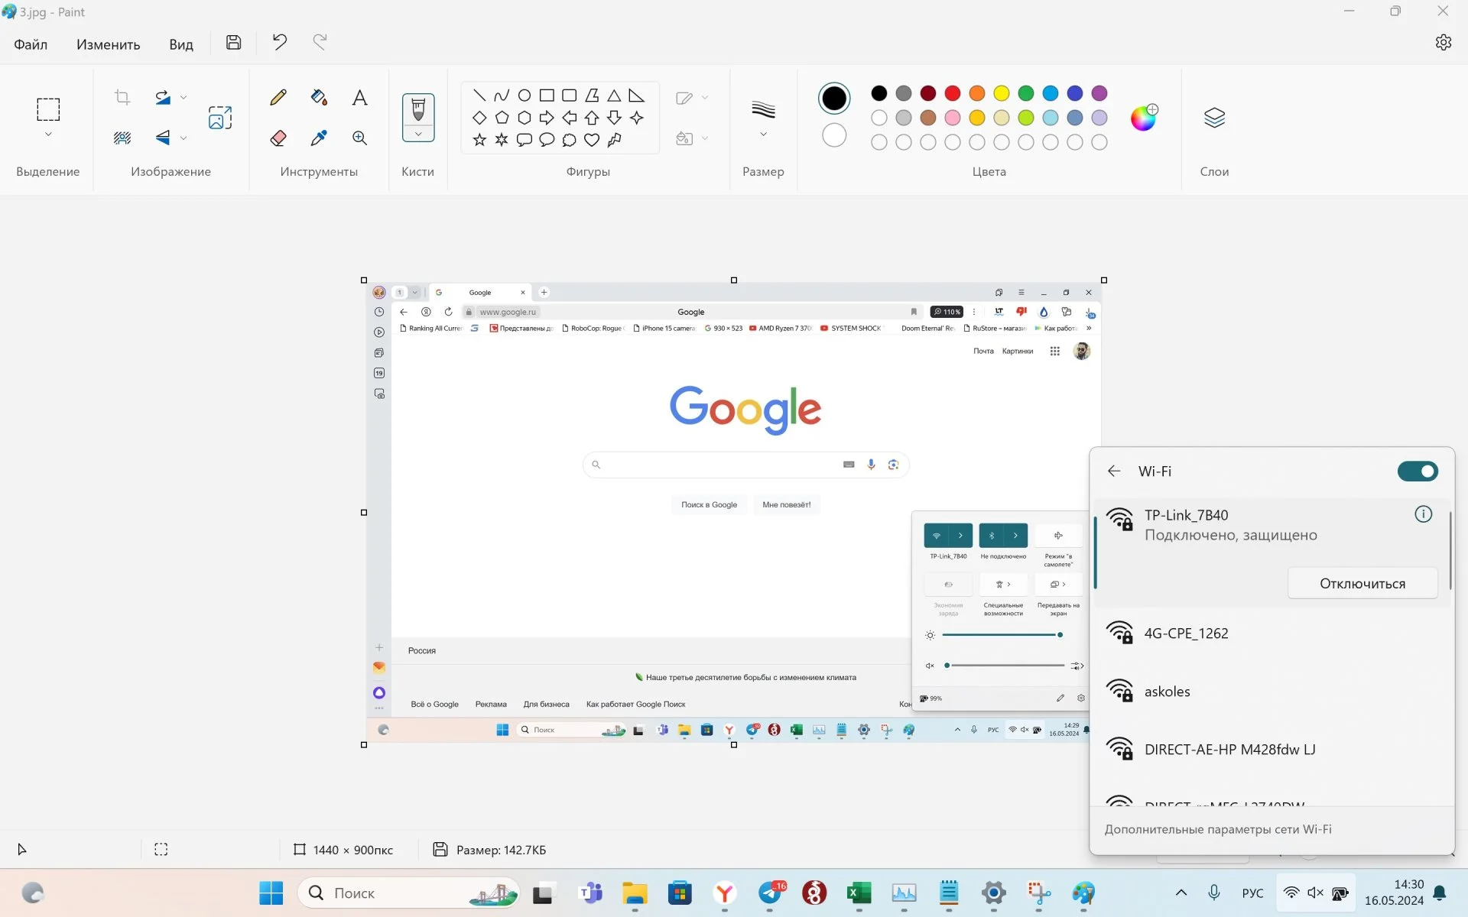Choose the Crop tool
Viewport: 1468px width, 917px height.
(x=122, y=97)
